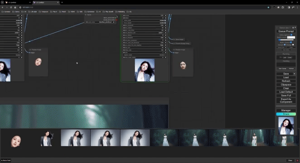Increase drop_size with right arrow
The image size is (300, 163).
(166, 48)
